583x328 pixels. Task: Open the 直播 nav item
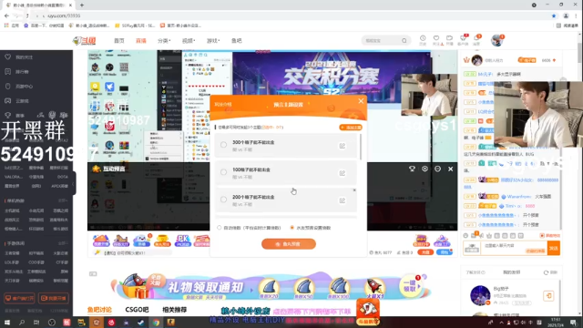coord(141,40)
